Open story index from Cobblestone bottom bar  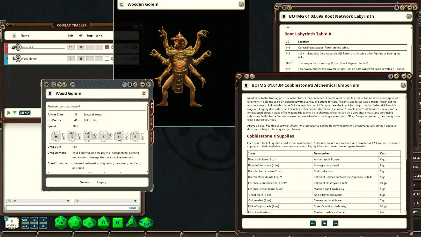pos(324,223)
